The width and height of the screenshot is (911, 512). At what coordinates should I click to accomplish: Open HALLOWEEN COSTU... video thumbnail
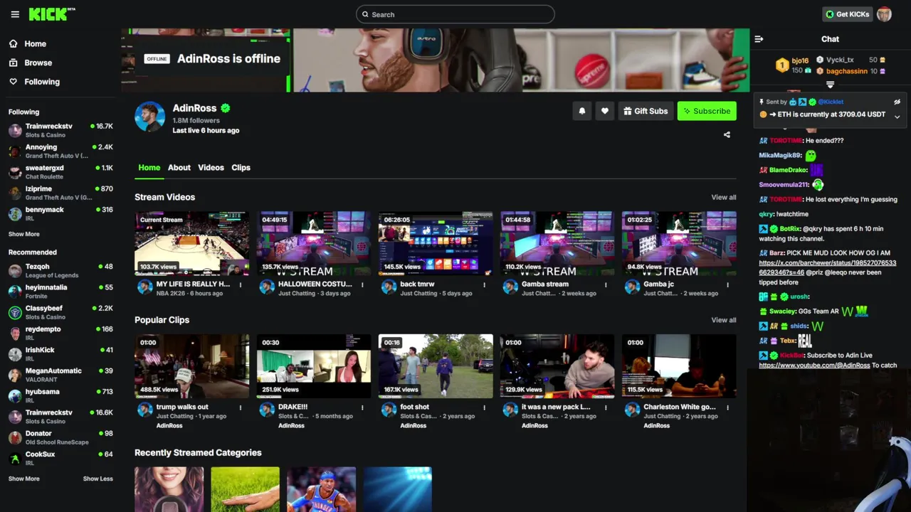pos(314,243)
